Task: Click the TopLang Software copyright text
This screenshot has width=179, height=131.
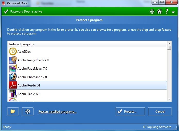Action: pos(157,127)
